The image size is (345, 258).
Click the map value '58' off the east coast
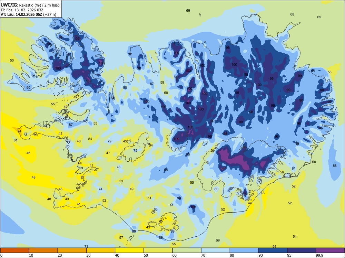pyautogui.click(x=329, y=72)
